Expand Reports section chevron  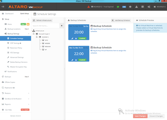coord(29,104)
